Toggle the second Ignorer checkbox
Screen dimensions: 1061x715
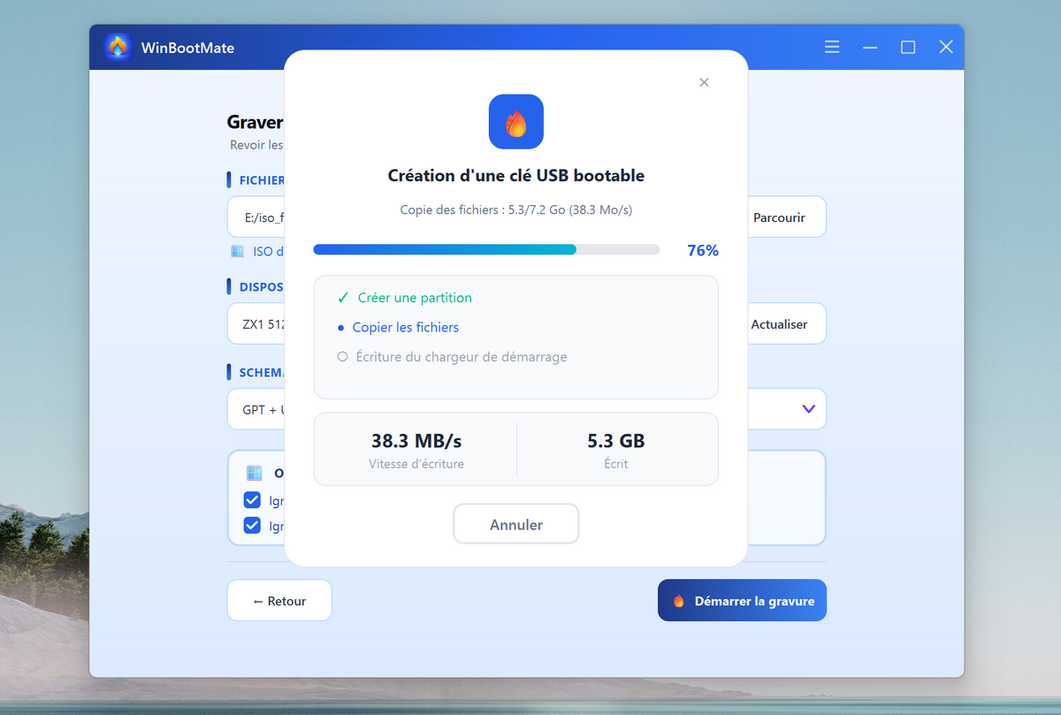tap(252, 526)
